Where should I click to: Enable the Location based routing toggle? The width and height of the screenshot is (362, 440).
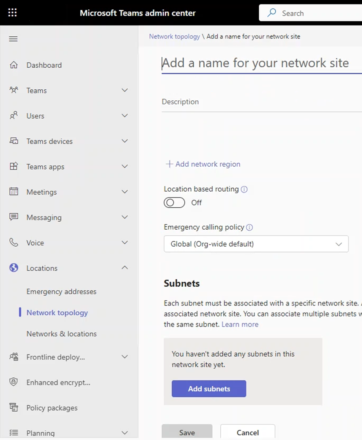tap(174, 203)
